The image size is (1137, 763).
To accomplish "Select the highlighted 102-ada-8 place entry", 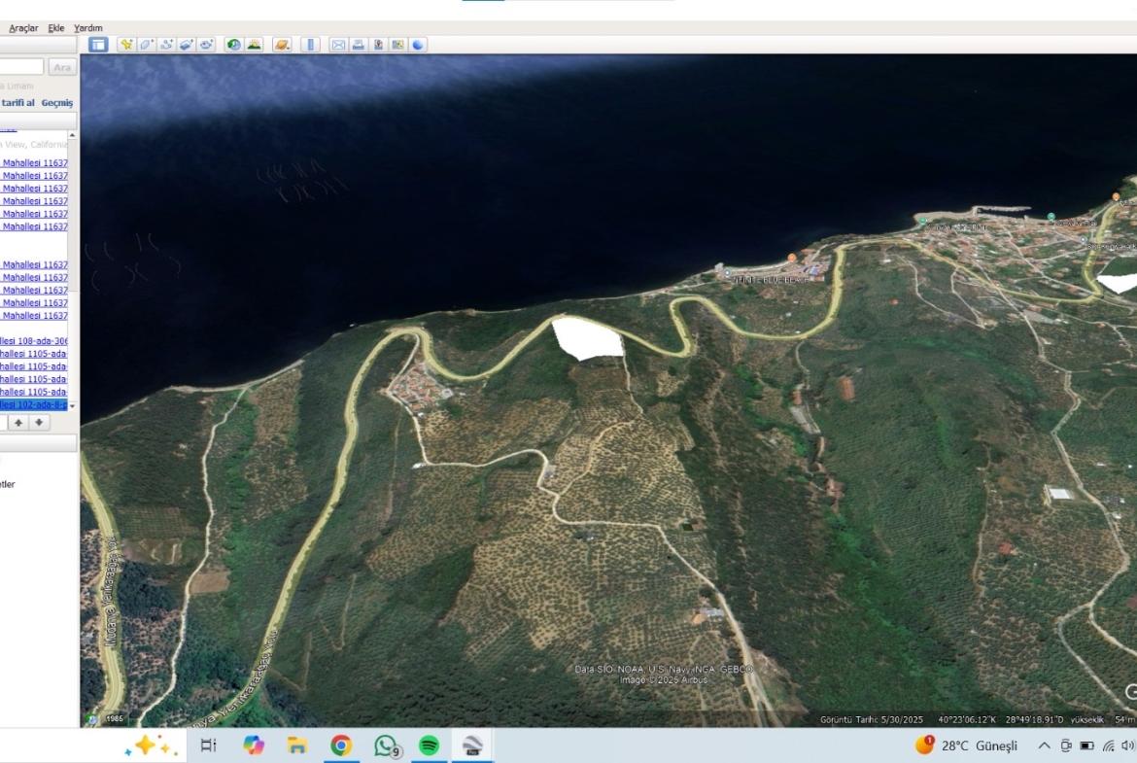I will click(33, 404).
